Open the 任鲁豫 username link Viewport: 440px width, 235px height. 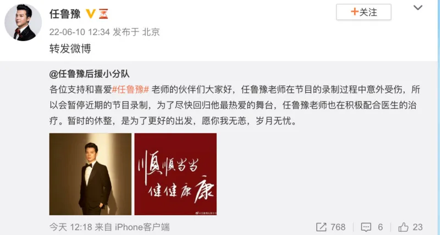pos(65,14)
